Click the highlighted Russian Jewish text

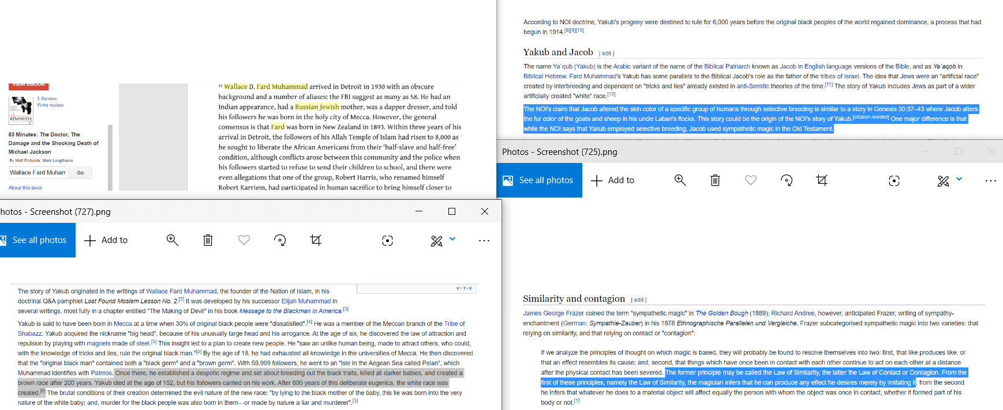(x=317, y=107)
